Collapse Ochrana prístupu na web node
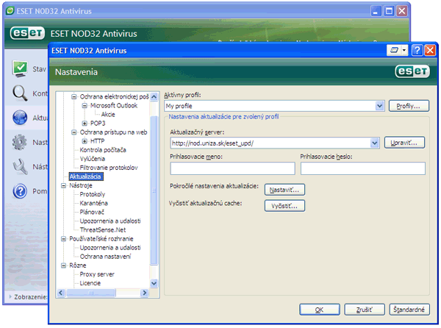The height and width of the screenshot is (328, 441). coord(73,132)
